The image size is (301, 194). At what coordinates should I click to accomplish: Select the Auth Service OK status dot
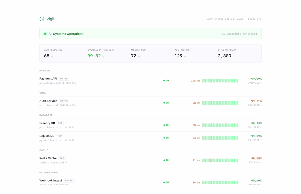164,103
